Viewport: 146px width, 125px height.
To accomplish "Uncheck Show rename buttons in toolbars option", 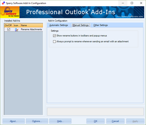I will (x=54, y=36).
